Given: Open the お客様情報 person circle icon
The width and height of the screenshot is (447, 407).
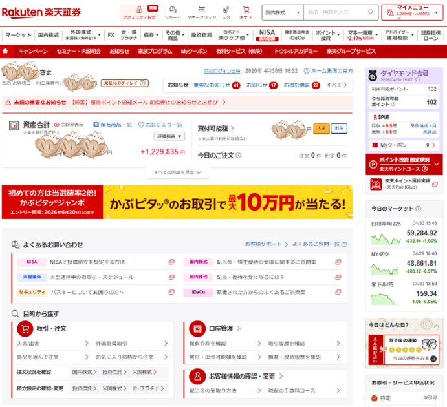Looking at the screenshot, I should [x=197, y=376].
